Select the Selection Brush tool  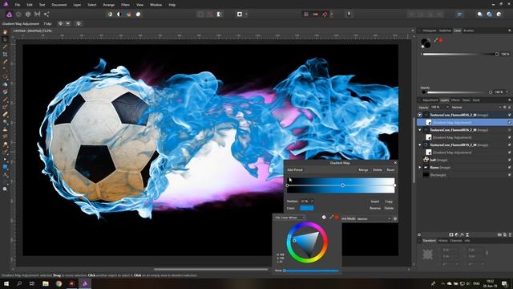pyautogui.click(x=5, y=62)
